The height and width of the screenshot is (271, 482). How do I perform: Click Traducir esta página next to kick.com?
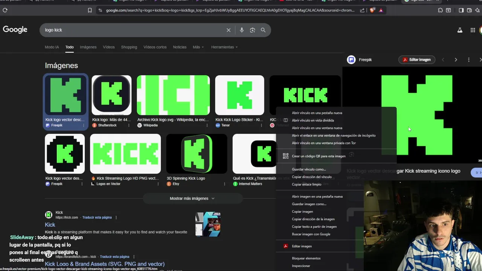click(x=97, y=218)
